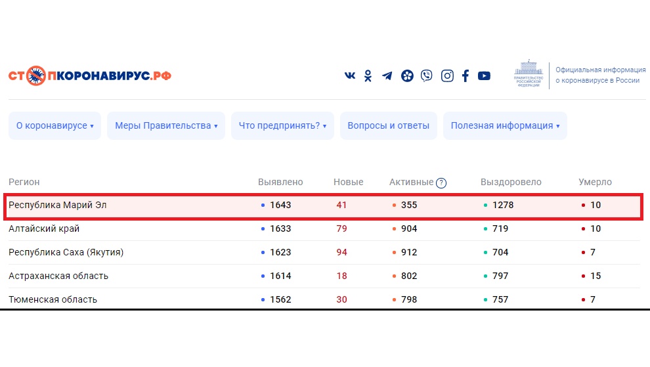Expand the О коронавирусе dropdown menu

54,125
